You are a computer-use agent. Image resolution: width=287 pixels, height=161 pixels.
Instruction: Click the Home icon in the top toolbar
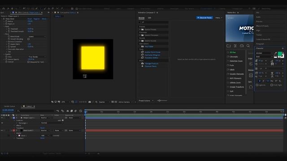tap(4, 8)
